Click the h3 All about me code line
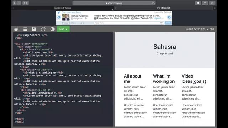The image size is (228, 128). [x=38, y=52]
